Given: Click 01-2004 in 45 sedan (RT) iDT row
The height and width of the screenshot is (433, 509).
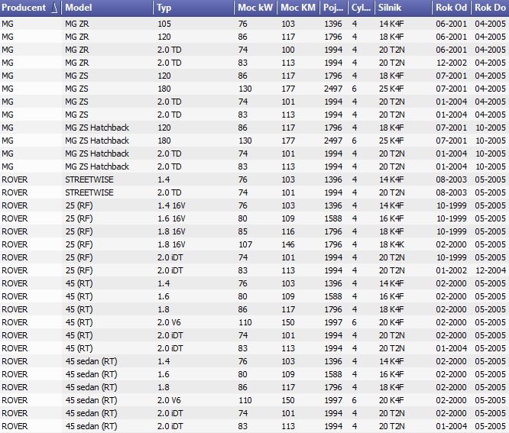Looking at the screenshot, I should tap(451, 426).
